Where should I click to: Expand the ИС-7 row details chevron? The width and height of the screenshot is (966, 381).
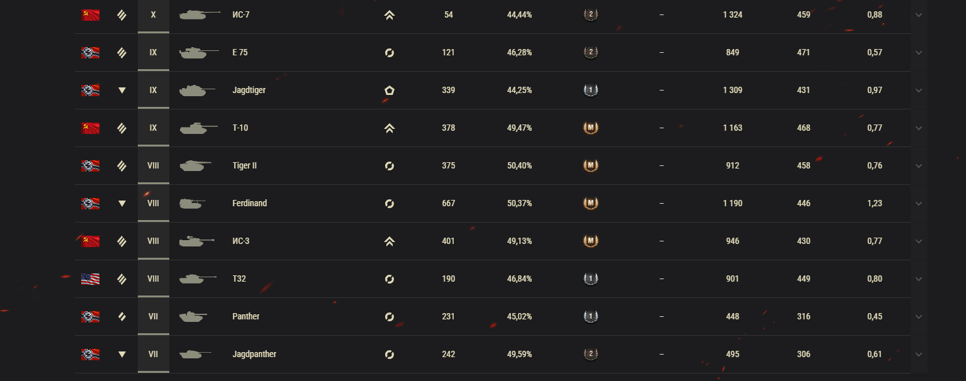918,15
